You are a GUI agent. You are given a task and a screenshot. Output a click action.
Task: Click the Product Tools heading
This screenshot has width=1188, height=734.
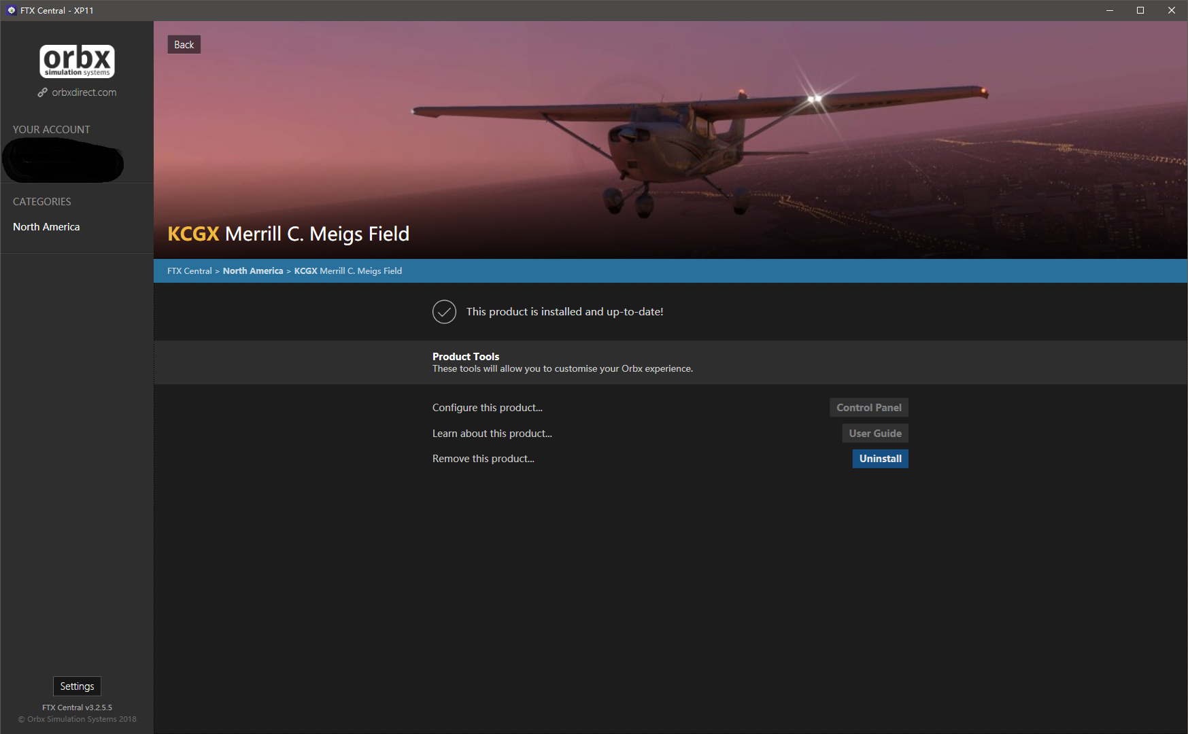pos(466,357)
